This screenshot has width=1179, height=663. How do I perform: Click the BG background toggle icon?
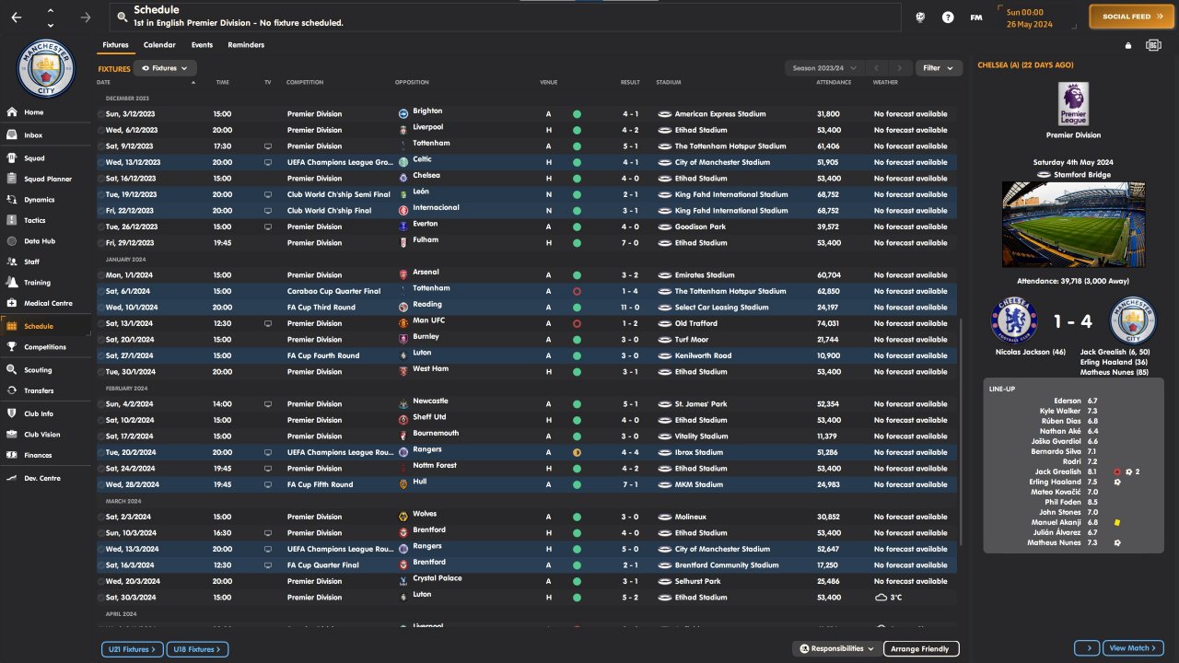pyautogui.click(x=1153, y=45)
